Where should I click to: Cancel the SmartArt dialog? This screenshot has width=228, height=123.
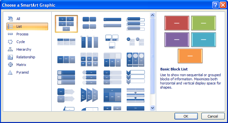point(213,116)
